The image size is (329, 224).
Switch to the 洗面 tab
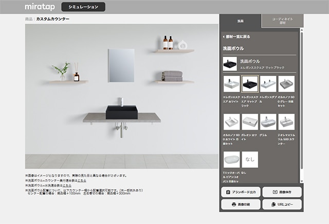[241, 22]
